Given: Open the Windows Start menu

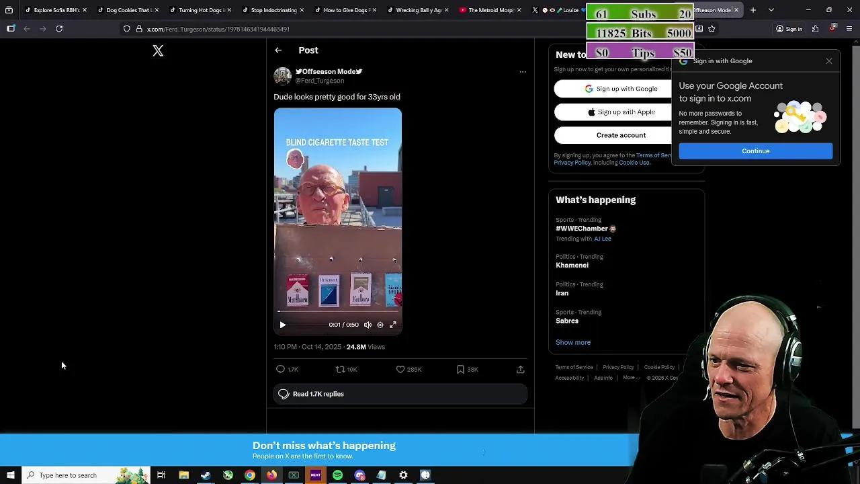Looking at the screenshot, I should click(x=11, y=475).
